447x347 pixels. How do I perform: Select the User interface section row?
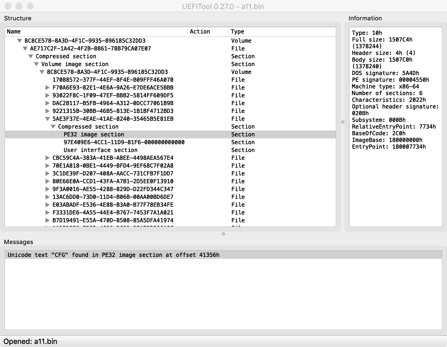tap(100, 150)
